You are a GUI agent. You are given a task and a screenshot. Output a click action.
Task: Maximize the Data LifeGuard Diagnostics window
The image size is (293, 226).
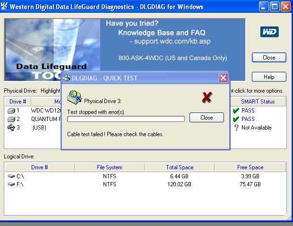click(275, 7)
